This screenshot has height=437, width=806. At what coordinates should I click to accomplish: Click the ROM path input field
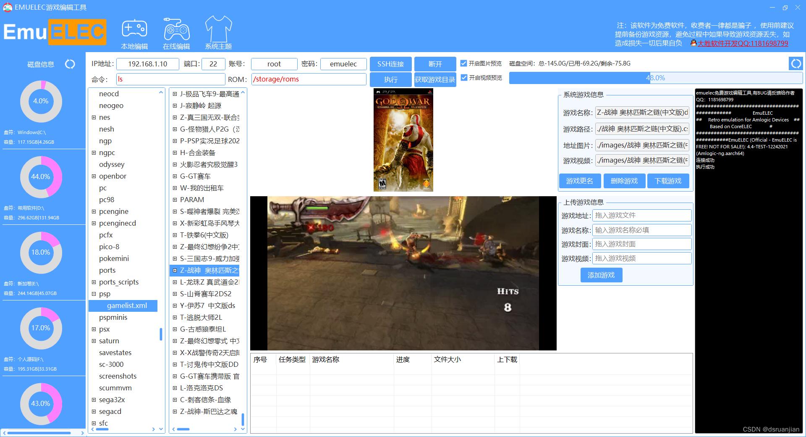(309, 79)
